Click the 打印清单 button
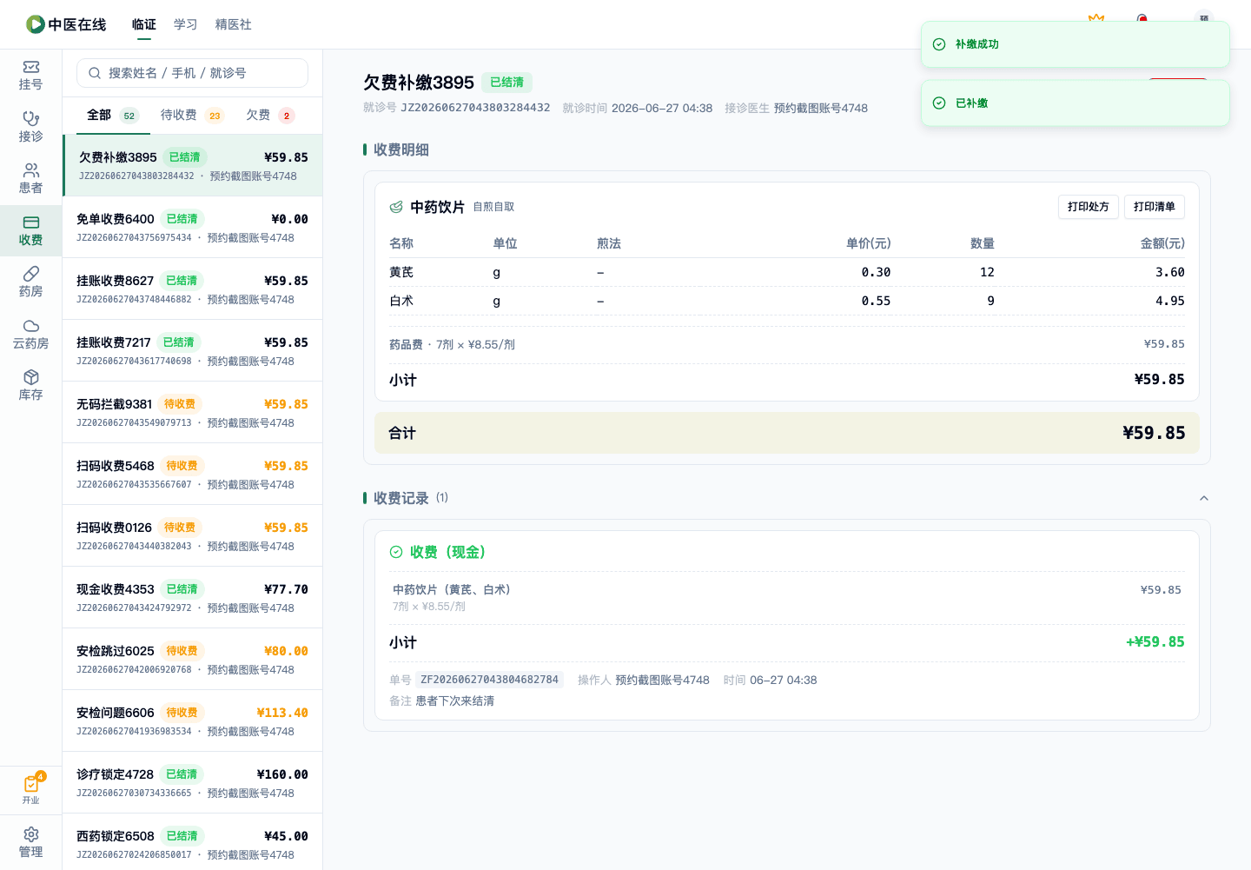The height and width of the screenshot is (870, 1251). coord(1155,207)
